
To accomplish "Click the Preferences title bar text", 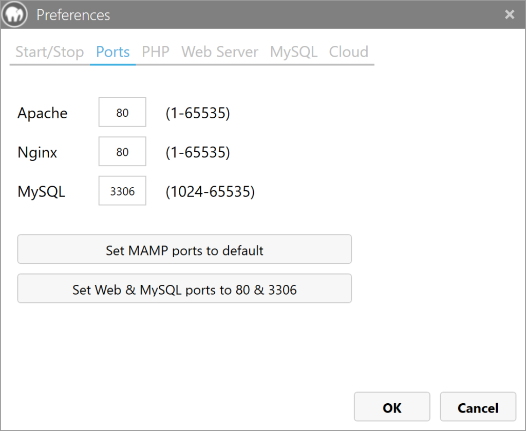I will click(x=73, y=15).
